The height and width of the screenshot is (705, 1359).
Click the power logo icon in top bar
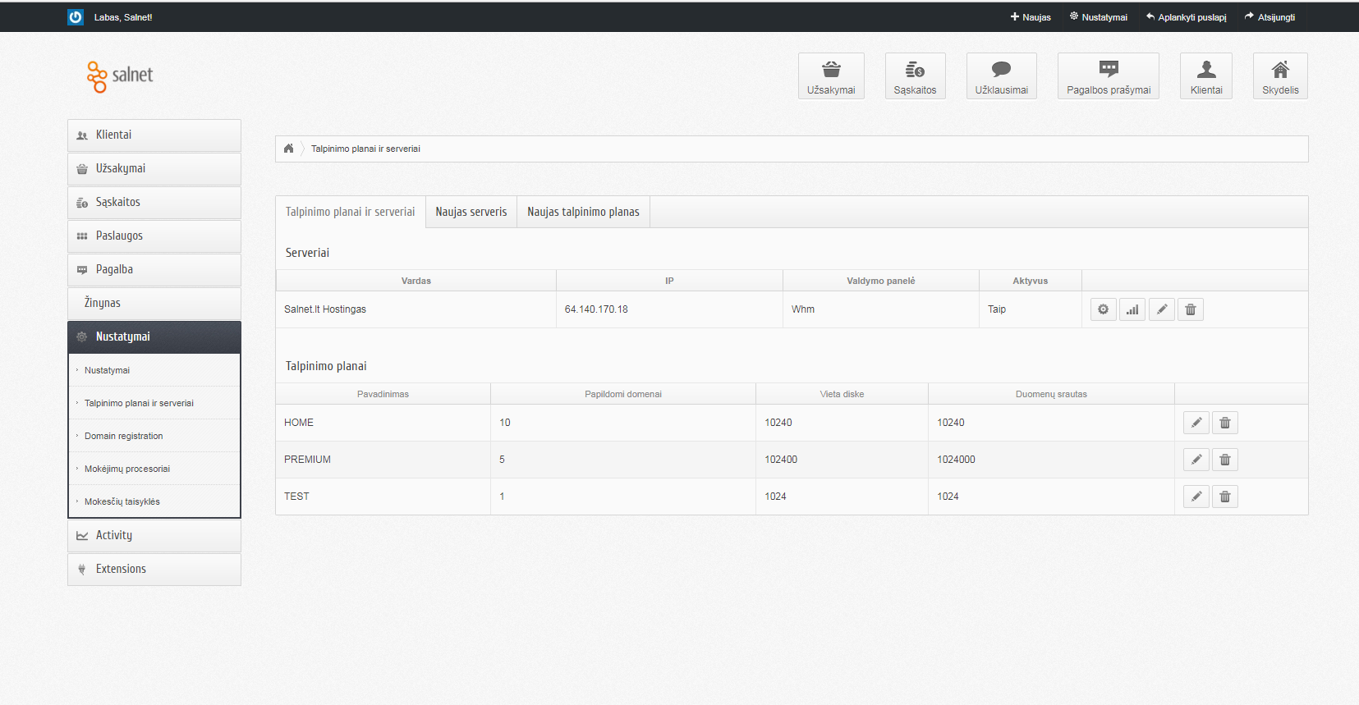click(76, 17)
